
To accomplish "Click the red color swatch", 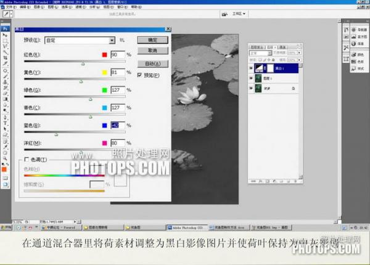I will [x=104, y=55].
